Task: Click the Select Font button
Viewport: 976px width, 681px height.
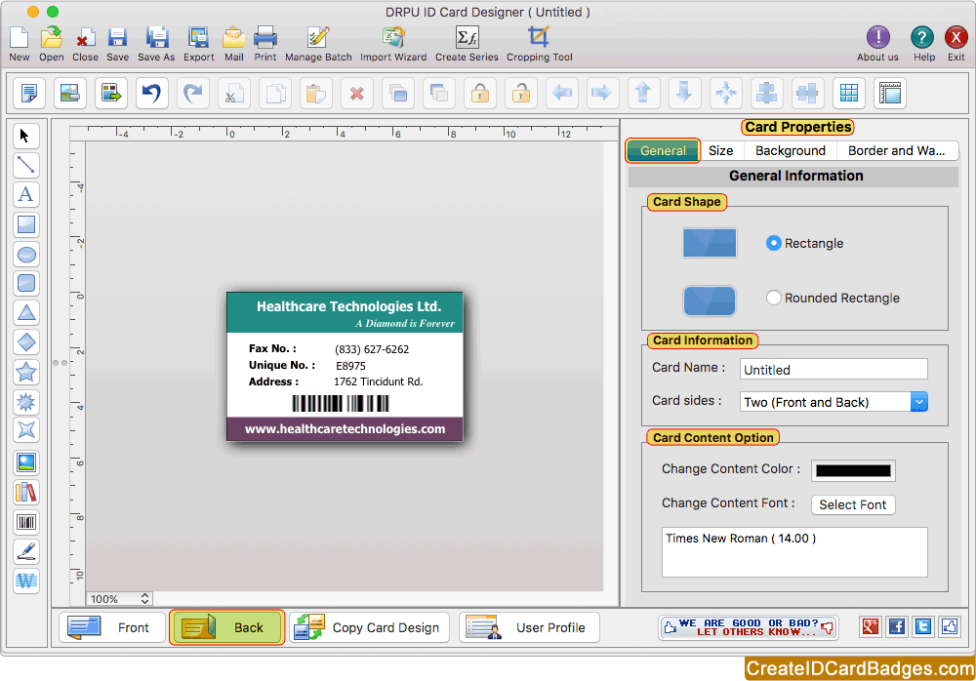Action: coord(853,504)
